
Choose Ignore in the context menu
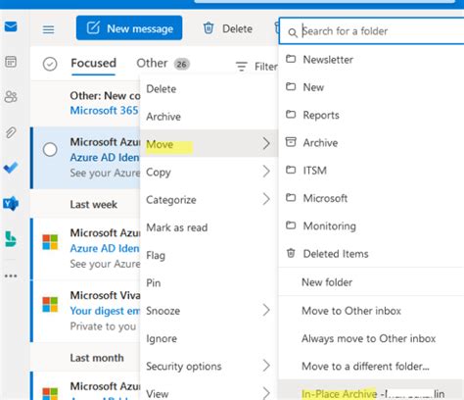pos(209,338)
